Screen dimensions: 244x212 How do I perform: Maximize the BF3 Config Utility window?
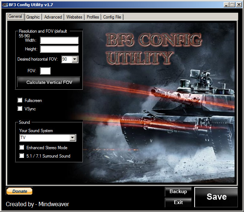point(232,5)
